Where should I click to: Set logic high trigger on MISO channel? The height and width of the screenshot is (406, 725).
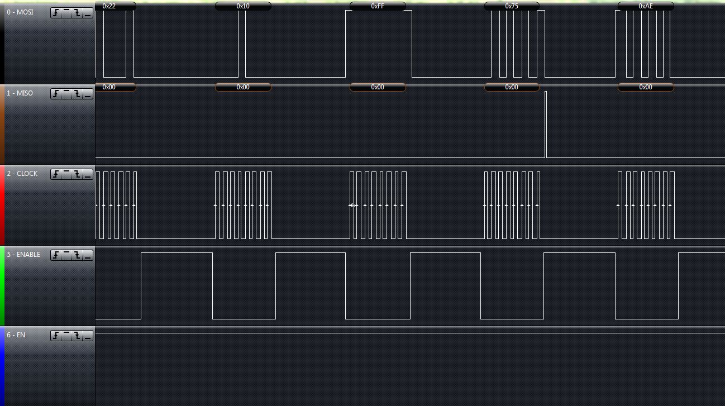coord(66,94)
